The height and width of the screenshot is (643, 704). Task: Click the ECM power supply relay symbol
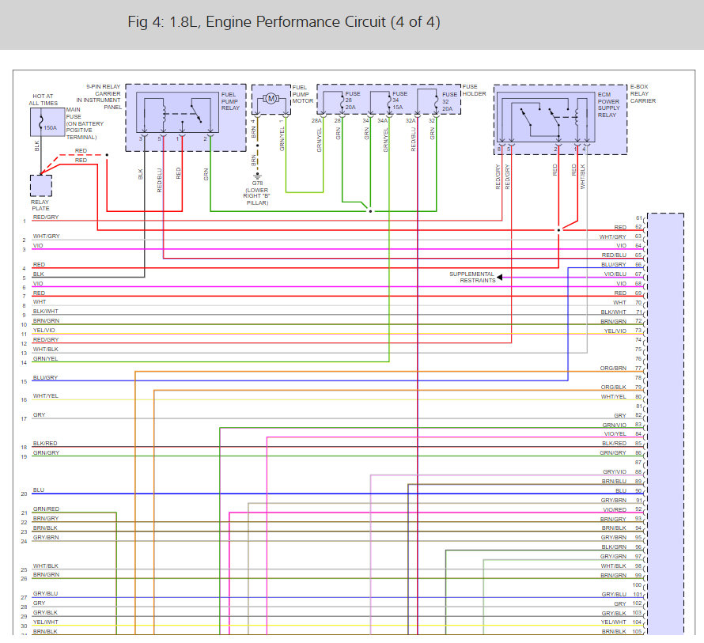[546, 117]
